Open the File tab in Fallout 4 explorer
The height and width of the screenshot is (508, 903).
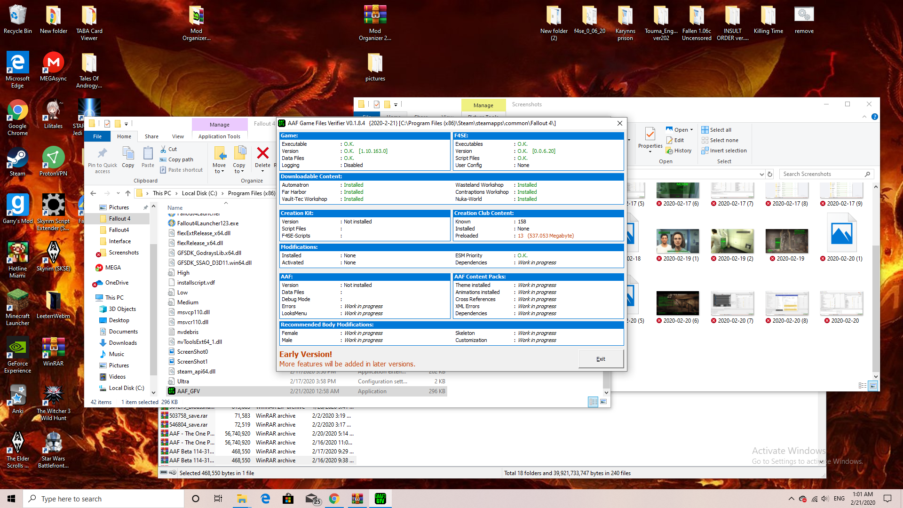coord(97,136)
